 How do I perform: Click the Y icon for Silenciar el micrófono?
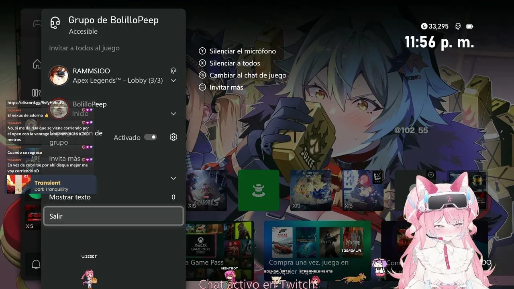[x=202, y=51]
